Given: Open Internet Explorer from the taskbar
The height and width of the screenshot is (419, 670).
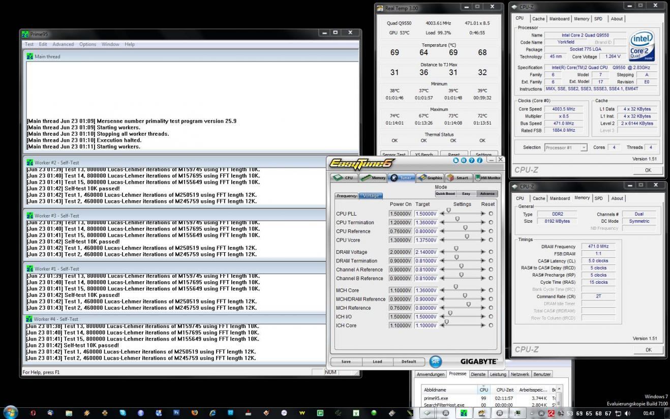Looking at the screenshot, I should coord(212,413).
